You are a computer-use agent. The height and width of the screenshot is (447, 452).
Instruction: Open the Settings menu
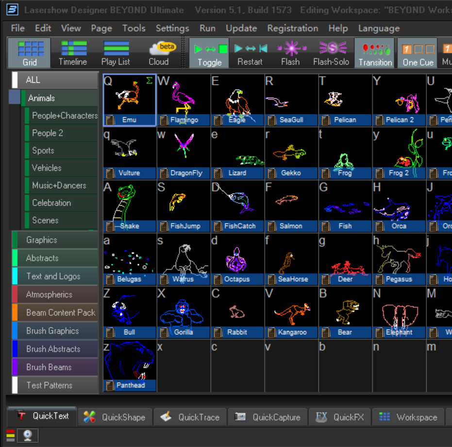(172, 28)
